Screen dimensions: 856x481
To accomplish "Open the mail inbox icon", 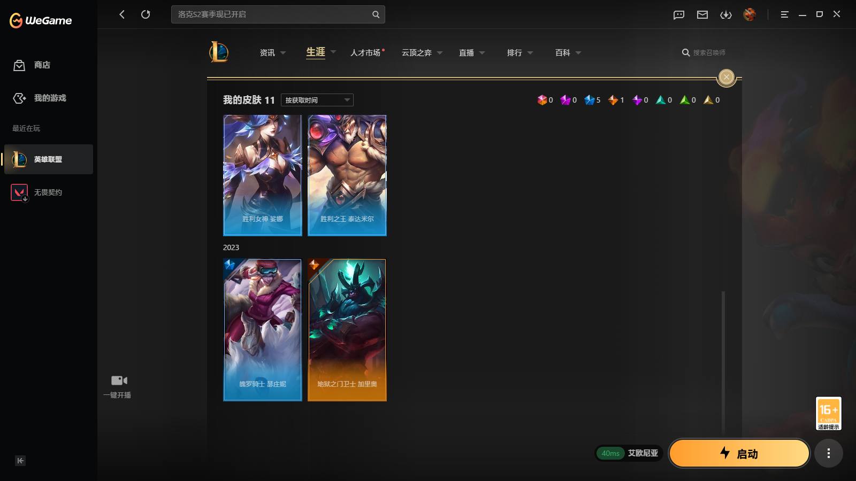I will pyautogui.click(x=702, y=15).
